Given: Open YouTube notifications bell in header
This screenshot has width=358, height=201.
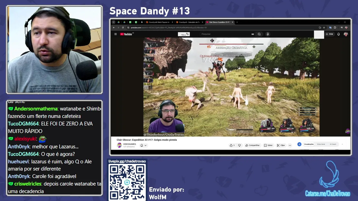Looking at the screenshot, I should (x=338, y=34).
